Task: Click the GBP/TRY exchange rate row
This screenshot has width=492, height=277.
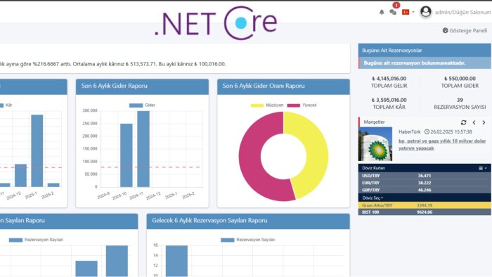Action: (425, 190)
